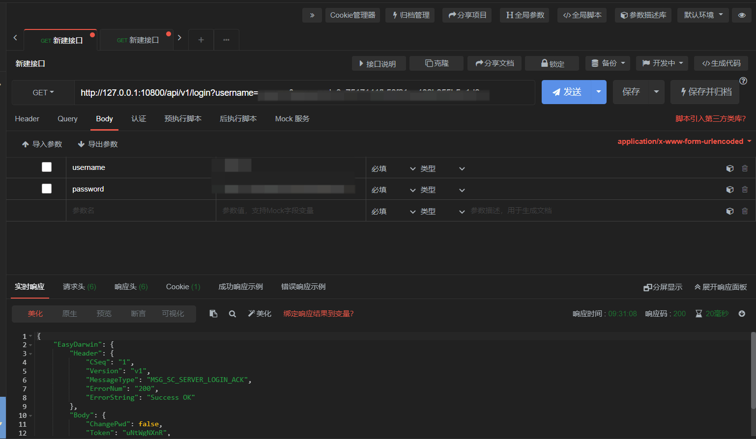Open 接口说明 interface description

379,63
